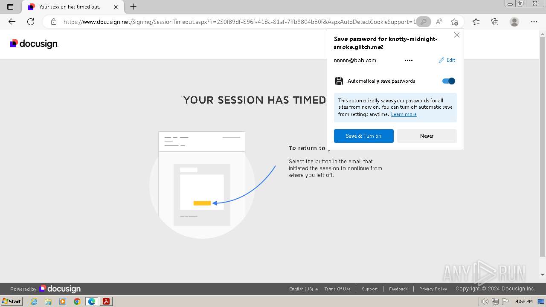
Task: Click the volume speaker tray icon
Action: (485, 301)
